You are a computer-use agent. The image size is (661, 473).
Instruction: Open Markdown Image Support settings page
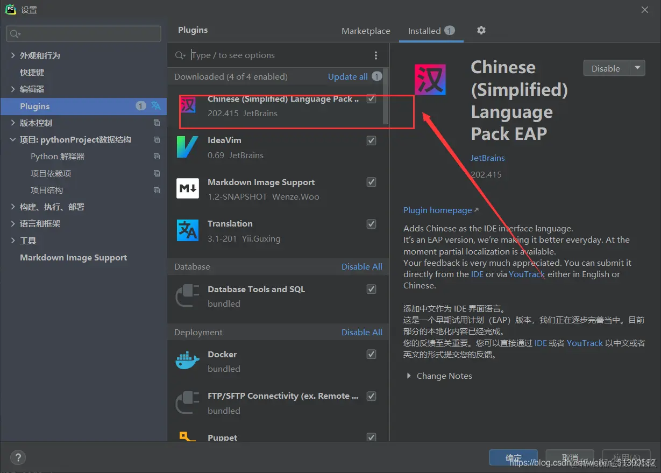point(74,257)
